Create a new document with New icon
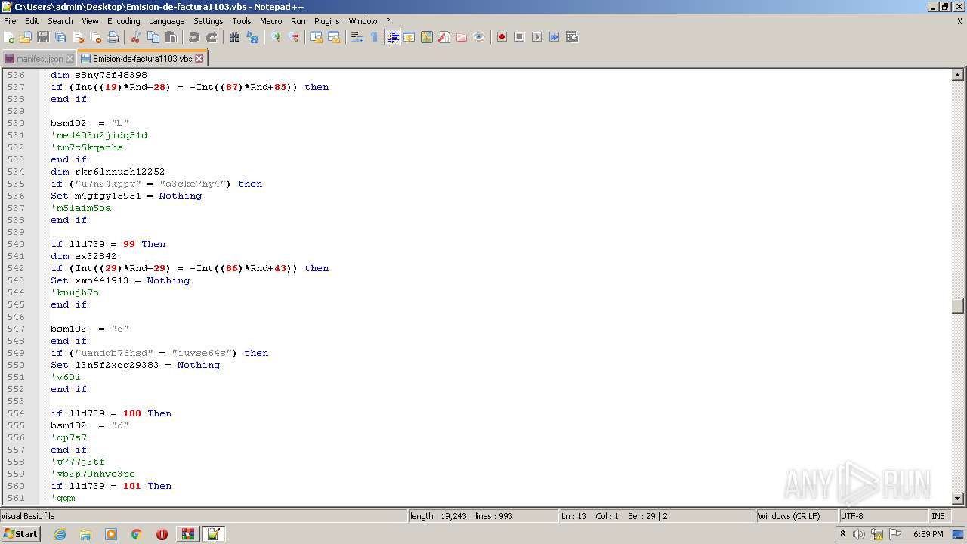Screen dimensions: 967x544 click(x=10, y=37)
